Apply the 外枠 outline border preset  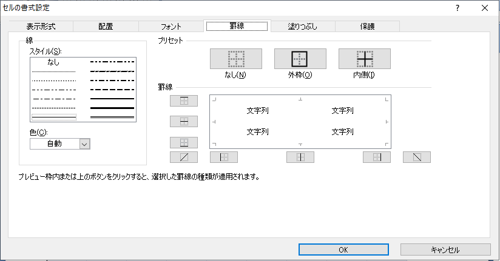(300, 59)
